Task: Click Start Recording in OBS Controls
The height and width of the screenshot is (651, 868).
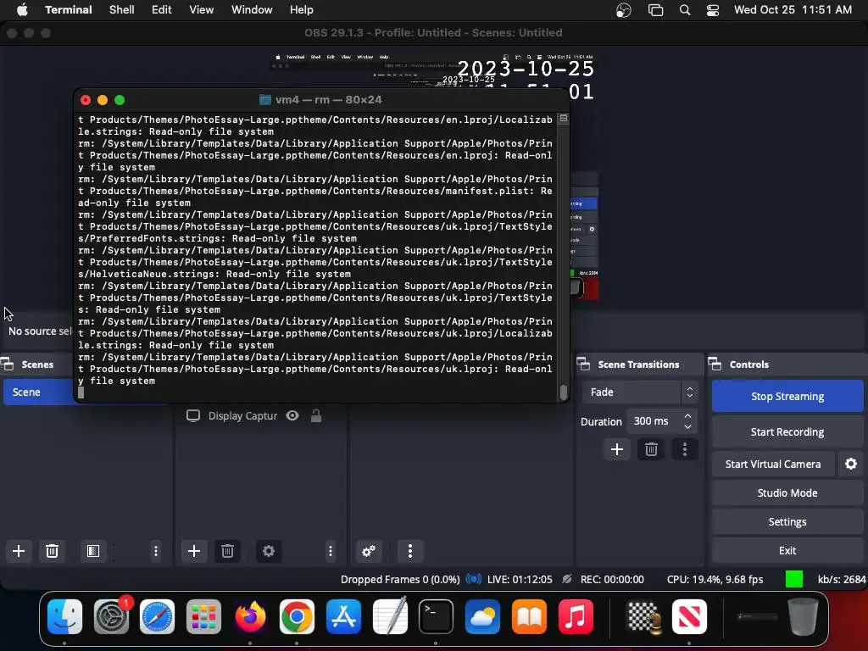Action: pos(787,431)
